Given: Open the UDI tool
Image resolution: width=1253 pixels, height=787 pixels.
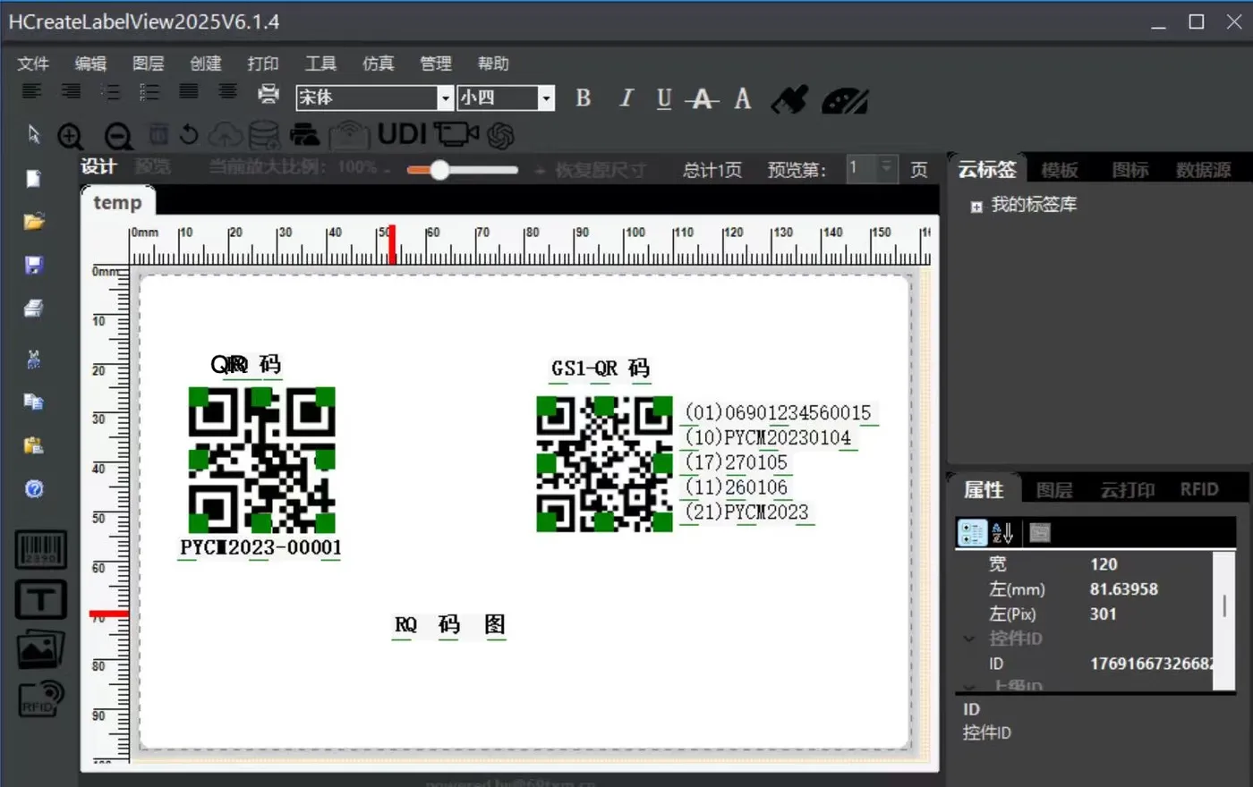Looking at the screenshot, I should click(x=402, y=134).
